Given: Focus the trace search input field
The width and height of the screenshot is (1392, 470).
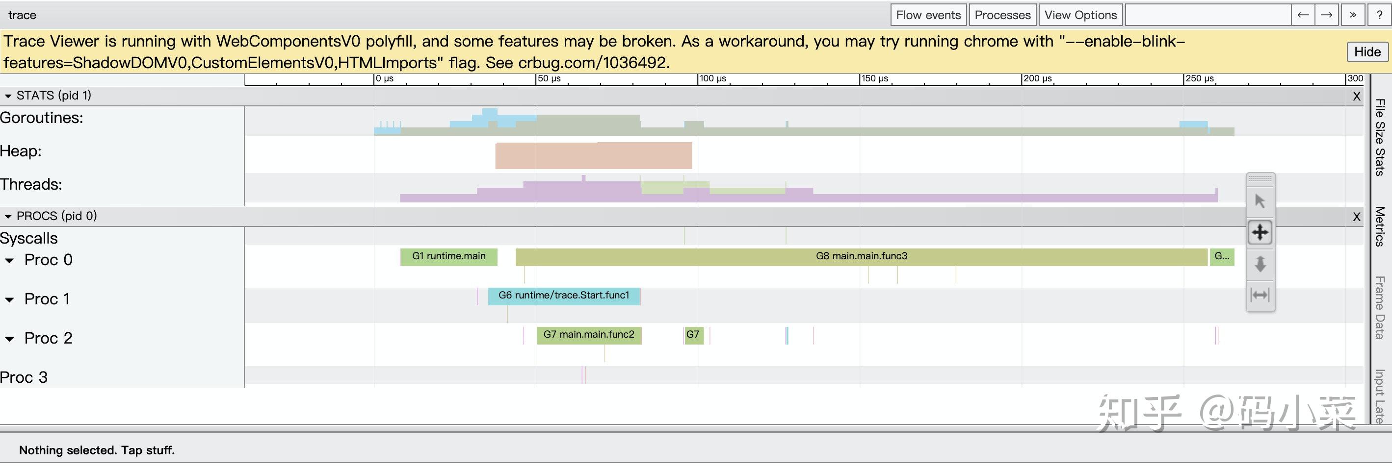Looking at the screenshot, I should (x=1208, y=15).
